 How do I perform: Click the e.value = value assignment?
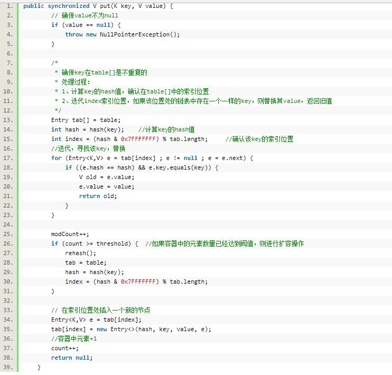[x=107, y=186]
